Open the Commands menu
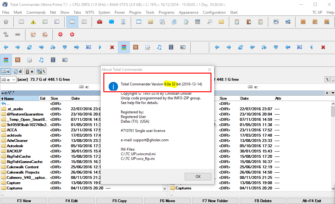The image size is (335, 204). [36, 12]
